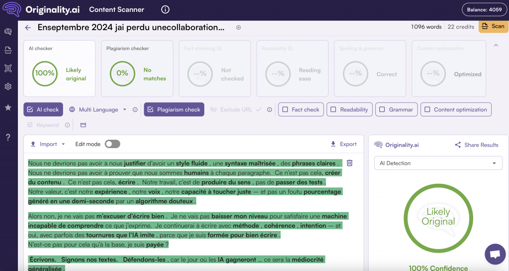Delete the paragraph with trash icon
The image size is (509, 271).
coord(349,163)
